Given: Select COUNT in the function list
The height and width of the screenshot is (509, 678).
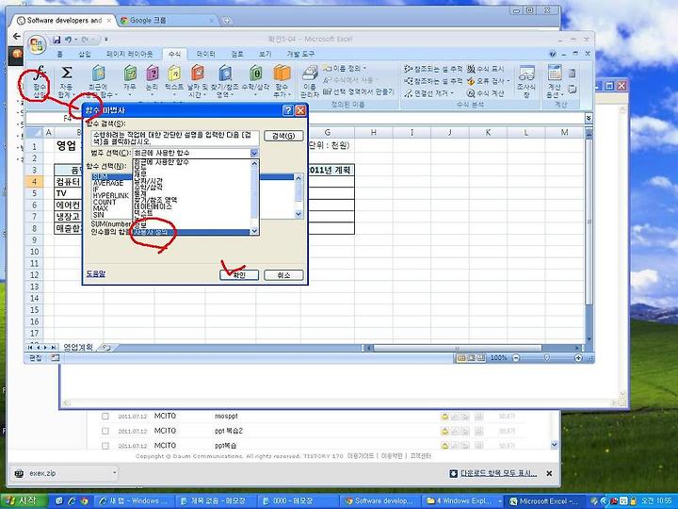Looking at the screenshot, I should pos(105,202).
